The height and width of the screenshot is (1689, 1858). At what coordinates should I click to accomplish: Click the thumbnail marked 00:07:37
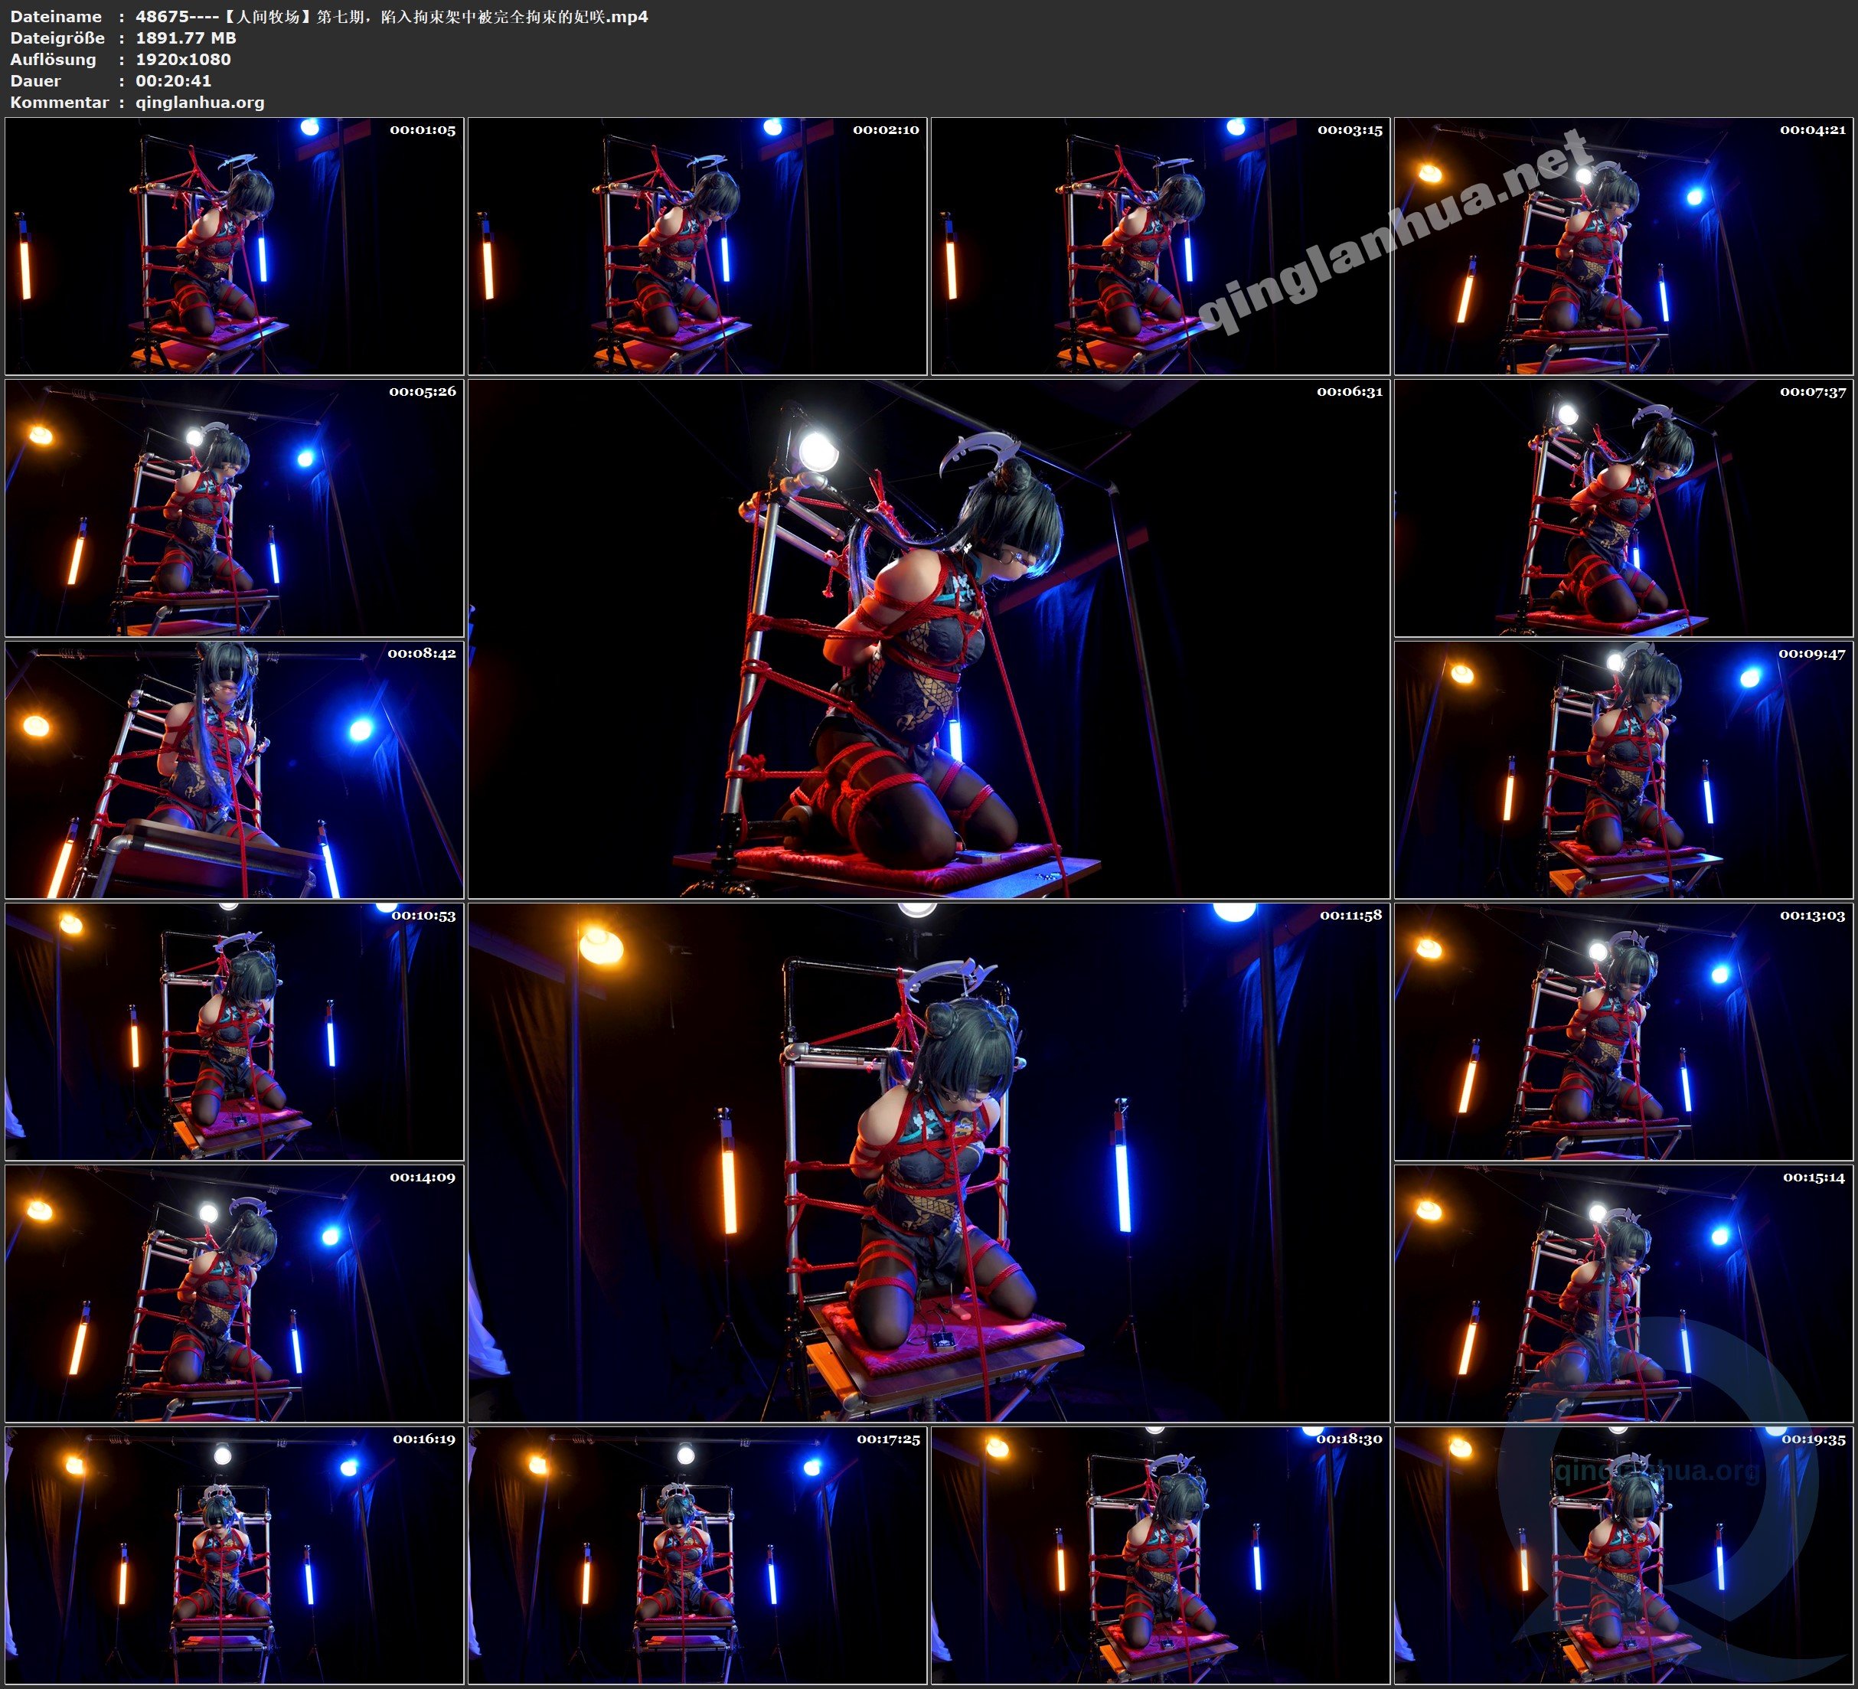click(x=1623, y=508)
